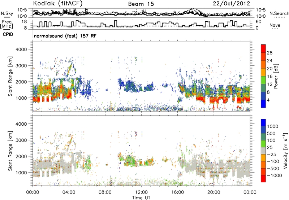Click the "4000" range tick on power panel
The image size is (289, 200).
tap(21, 49)
